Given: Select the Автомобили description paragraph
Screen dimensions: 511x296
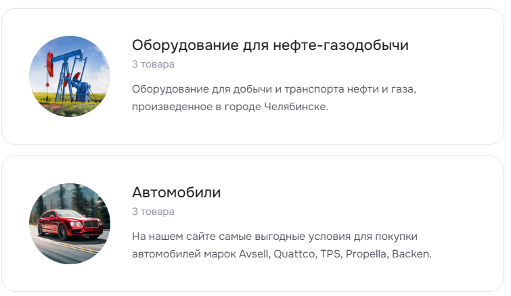Looking at the screenshot, I should (x=282, y=245).
